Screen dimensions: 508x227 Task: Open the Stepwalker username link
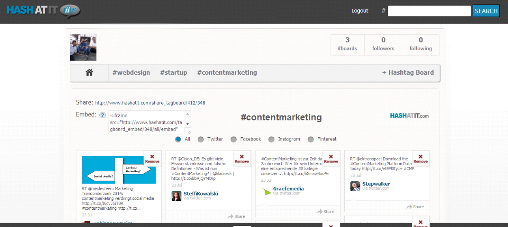[376, 184]
